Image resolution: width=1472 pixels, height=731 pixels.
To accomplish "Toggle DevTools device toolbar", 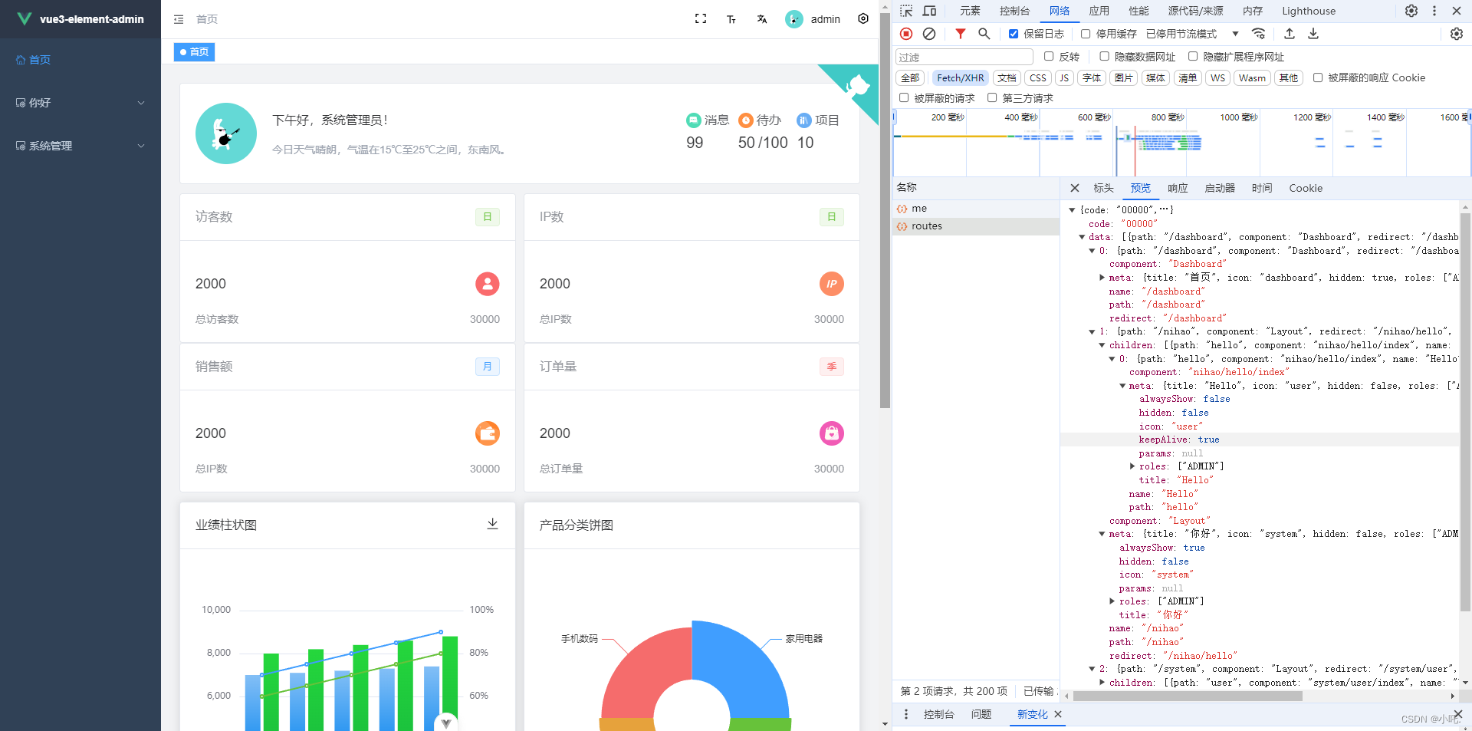I will [929, 11].
